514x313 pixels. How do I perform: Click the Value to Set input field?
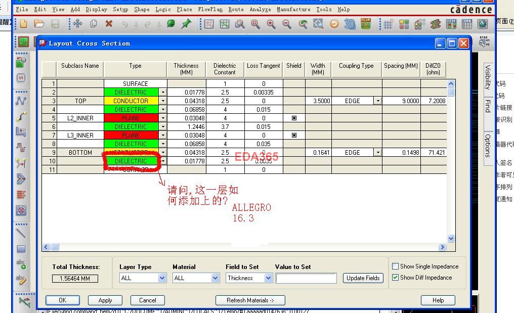tap(306, 278)
